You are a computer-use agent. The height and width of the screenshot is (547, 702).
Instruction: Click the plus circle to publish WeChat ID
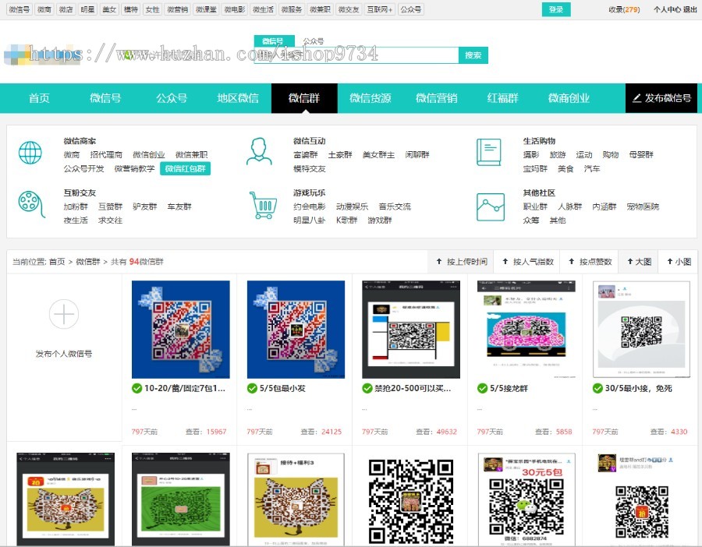[x=64, y=314]
